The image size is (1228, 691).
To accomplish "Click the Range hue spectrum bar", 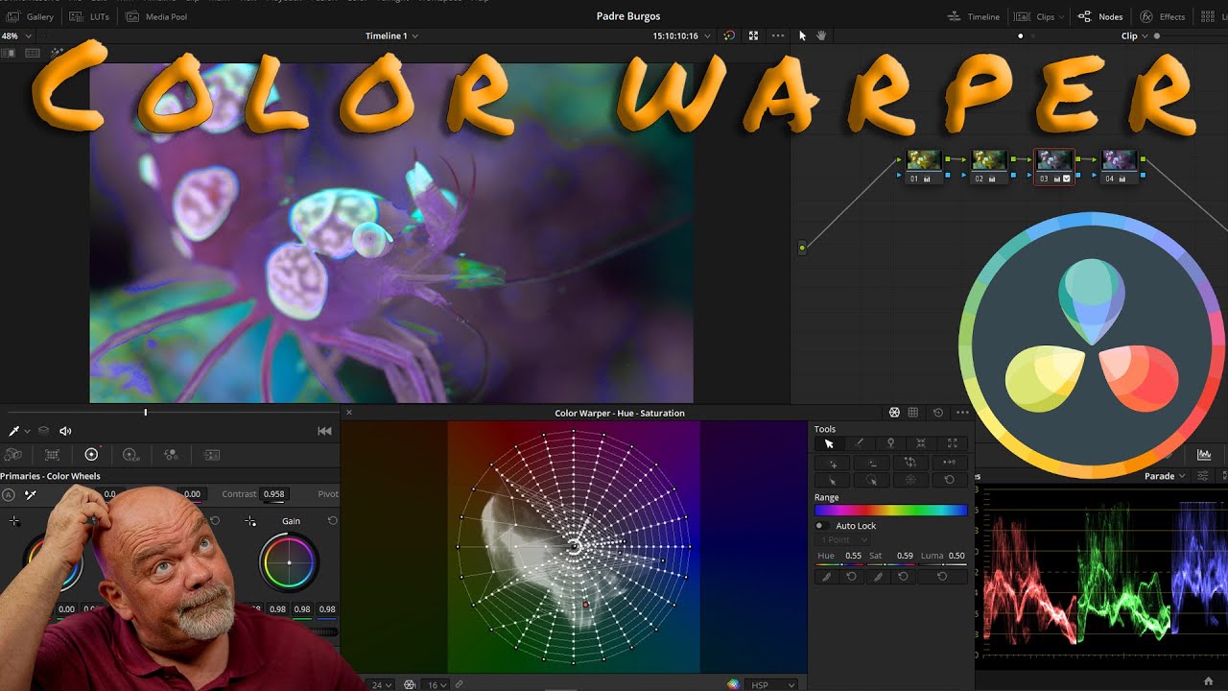I will [x=891, y=511].
